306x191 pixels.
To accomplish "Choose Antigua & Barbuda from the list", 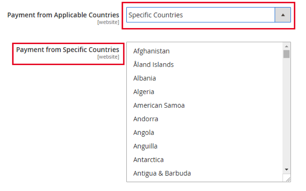I will [x=162, y=173].
